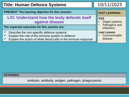The height and width of the screenshot is (97, 129).
Task: Click the date 10/11/2025
Action: 110,5
